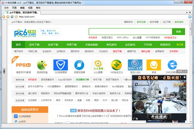Image resolution: width=194 pixels, height=129 pixels.
Task: Click WPS Office suggested search link
Action: click(123, 38)
